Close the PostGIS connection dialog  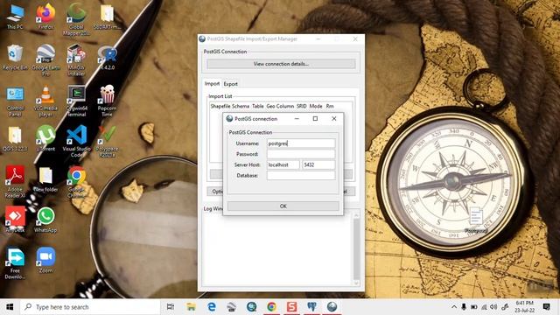(334, 119)
